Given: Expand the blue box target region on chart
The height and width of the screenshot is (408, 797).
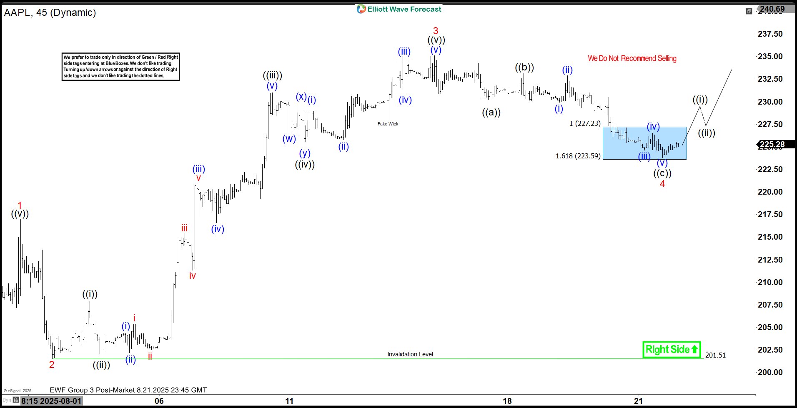Looking at the screenshot, I should (x=645, y=144).
